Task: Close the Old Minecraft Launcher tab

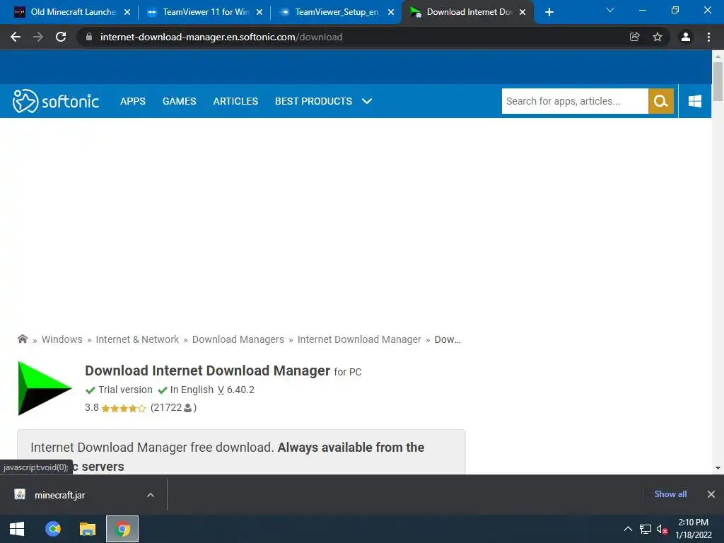Action: pos(127,12)
